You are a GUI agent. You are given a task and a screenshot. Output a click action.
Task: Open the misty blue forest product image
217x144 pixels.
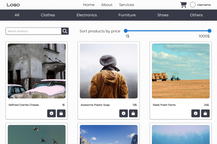click(x=181, y=134)
